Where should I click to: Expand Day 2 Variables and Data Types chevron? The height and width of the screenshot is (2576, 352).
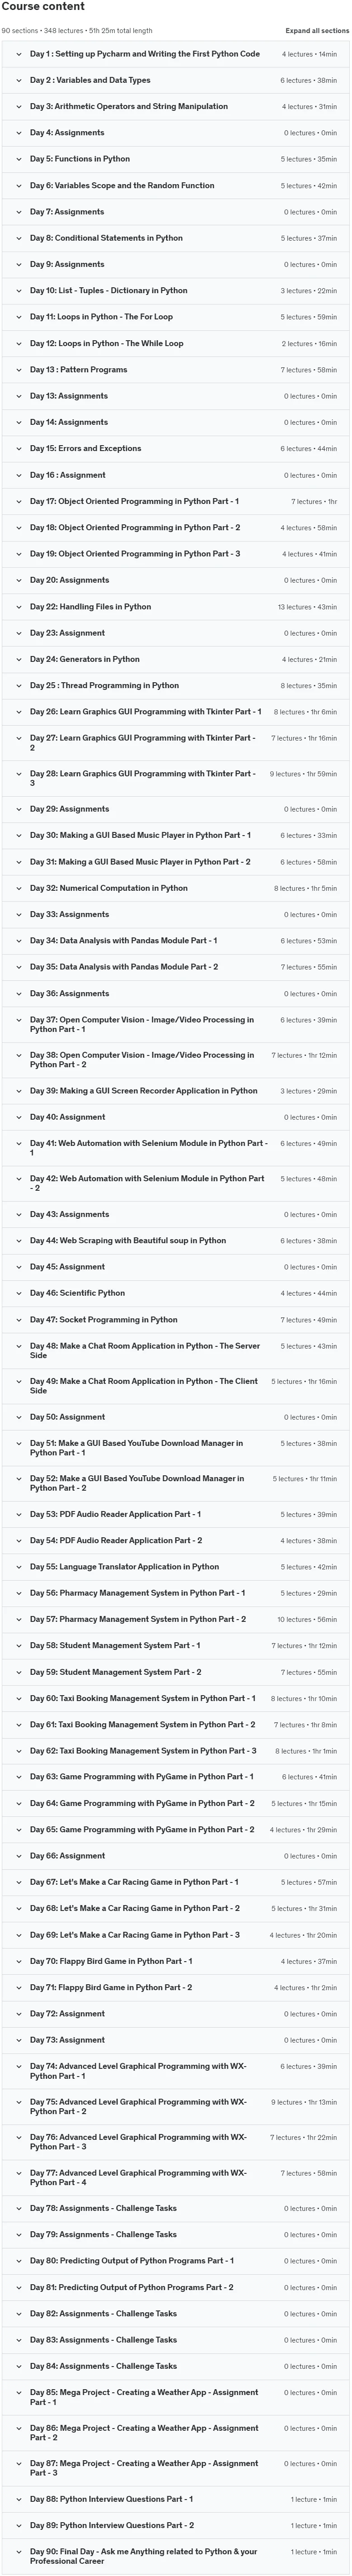pos(18,80)
